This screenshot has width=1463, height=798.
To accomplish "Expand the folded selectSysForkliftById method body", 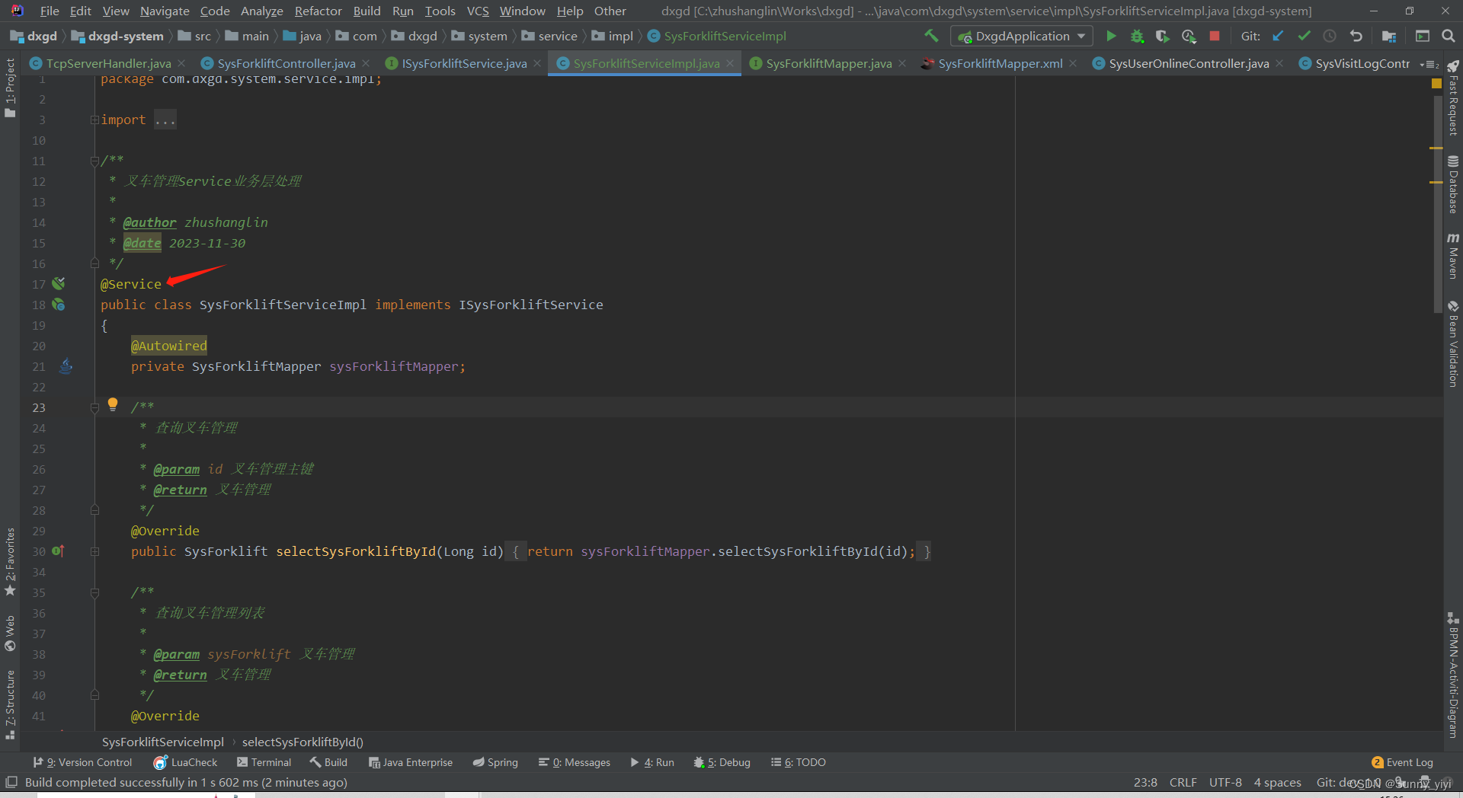I will point(94,551).
